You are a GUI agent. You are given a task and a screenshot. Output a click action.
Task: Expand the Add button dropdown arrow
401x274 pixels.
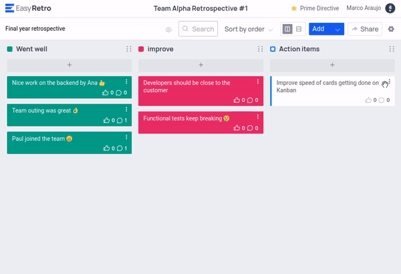tap(338, 29)
